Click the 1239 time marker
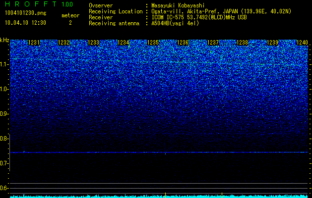The height and width of the screenshot is (198, 312). pyautogui.click(x=272, y=43)
